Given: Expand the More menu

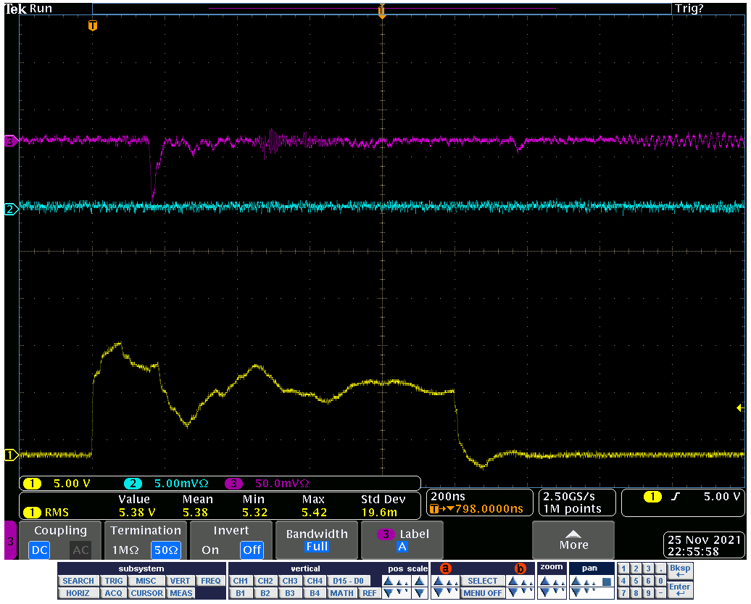Looking at the screenshot, I should (573, 540).
